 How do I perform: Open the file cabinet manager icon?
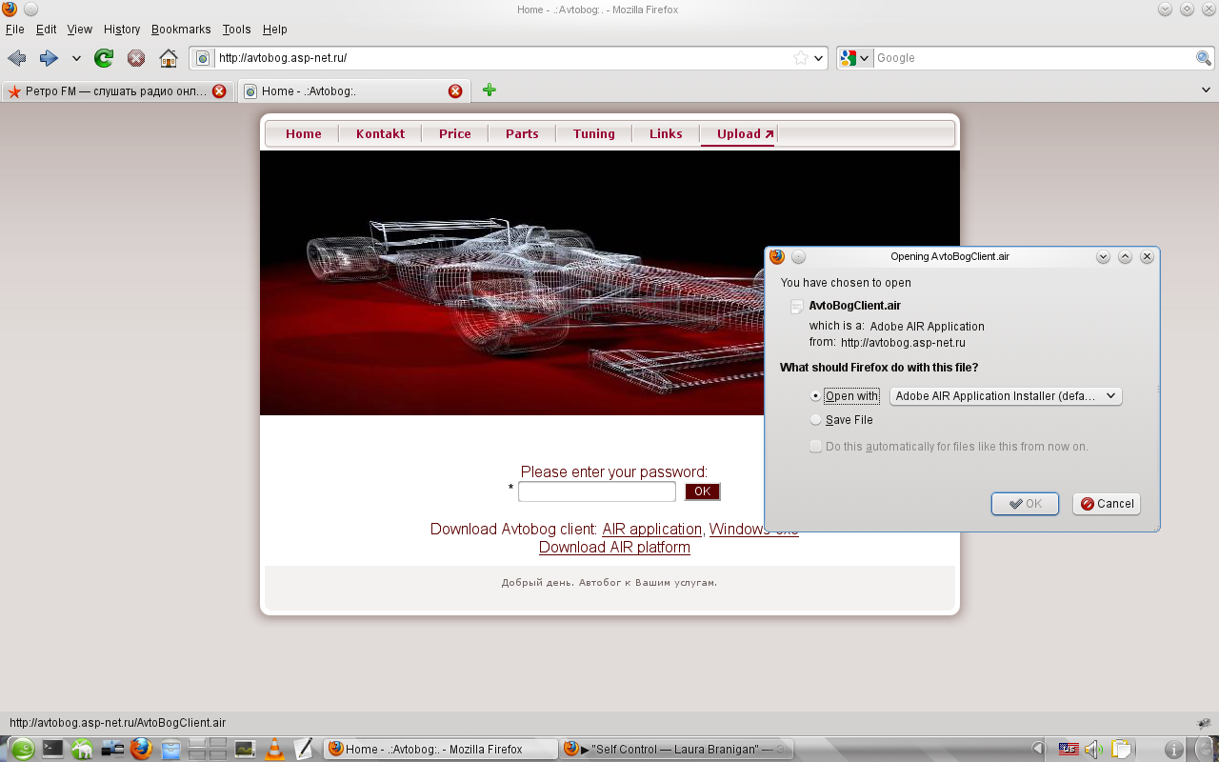click(x=171, y=750)
